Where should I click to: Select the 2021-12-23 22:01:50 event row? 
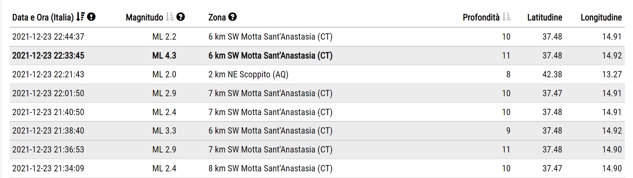(x=317, y=93)
